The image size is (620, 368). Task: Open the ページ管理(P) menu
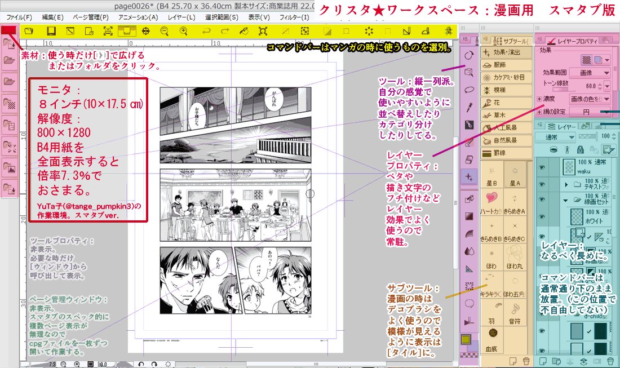pos(91,17)
